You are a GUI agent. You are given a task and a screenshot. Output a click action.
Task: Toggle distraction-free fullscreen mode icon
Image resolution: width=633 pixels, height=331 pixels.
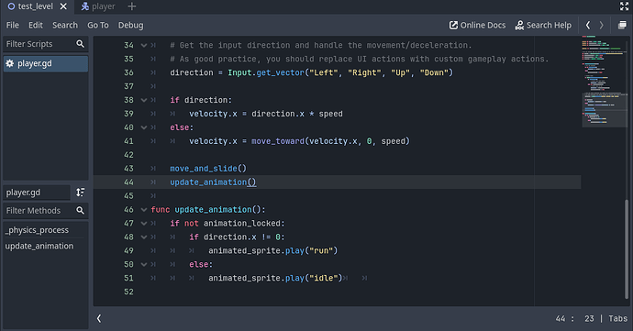[x=624, y=6]
